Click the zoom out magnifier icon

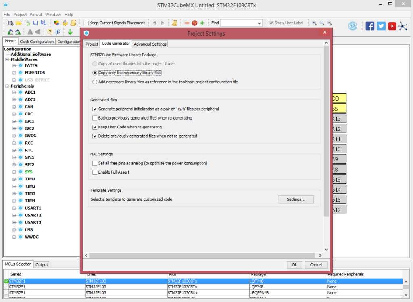click(x=330, y=23)
